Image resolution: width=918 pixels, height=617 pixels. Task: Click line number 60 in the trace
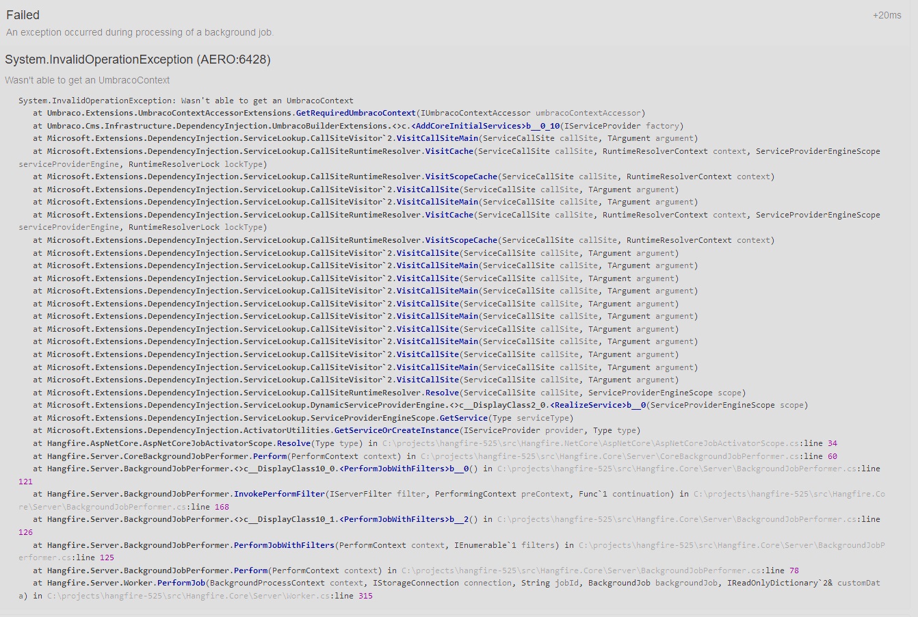click(x=832, y=456)
